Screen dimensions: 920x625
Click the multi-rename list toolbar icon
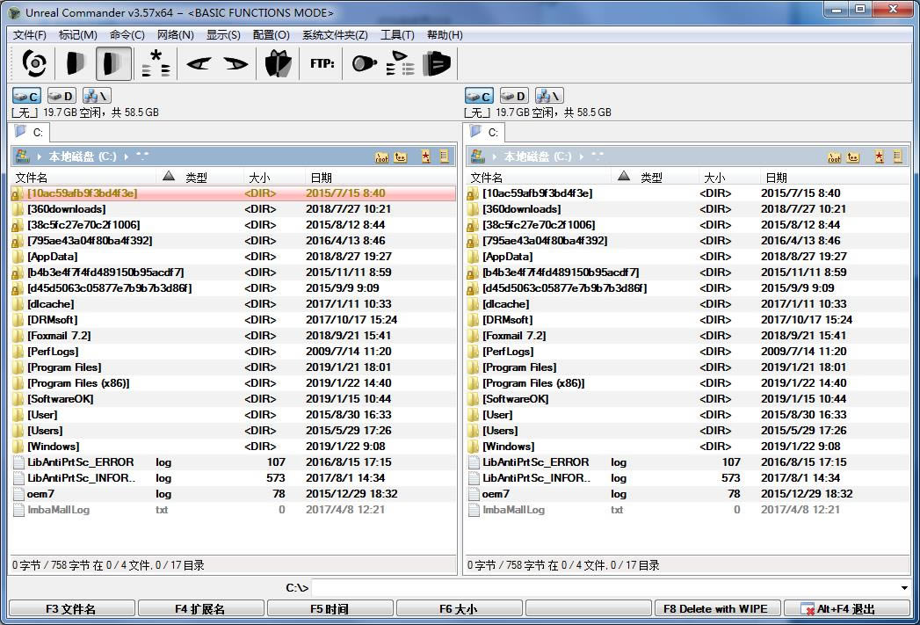point(400,63)
